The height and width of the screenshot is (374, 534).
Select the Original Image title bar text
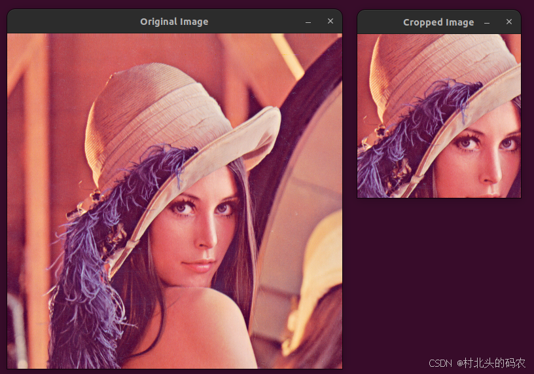tap(174, 22)
